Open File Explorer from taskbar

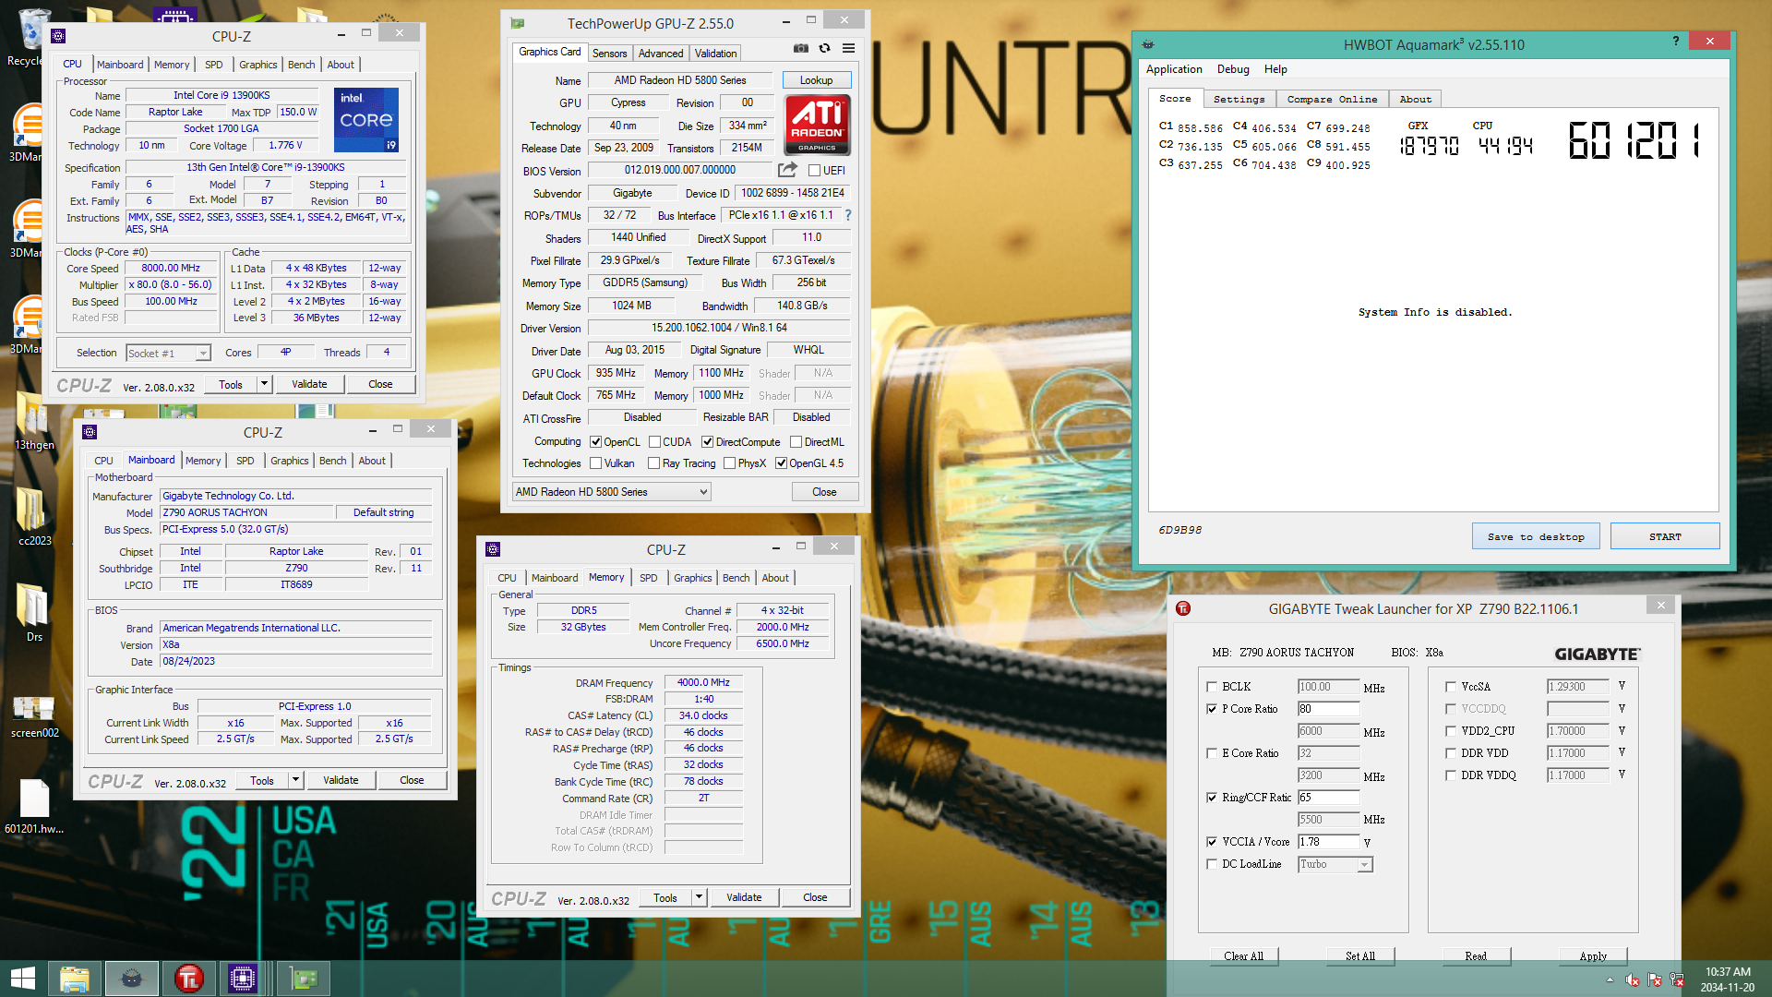75,979
